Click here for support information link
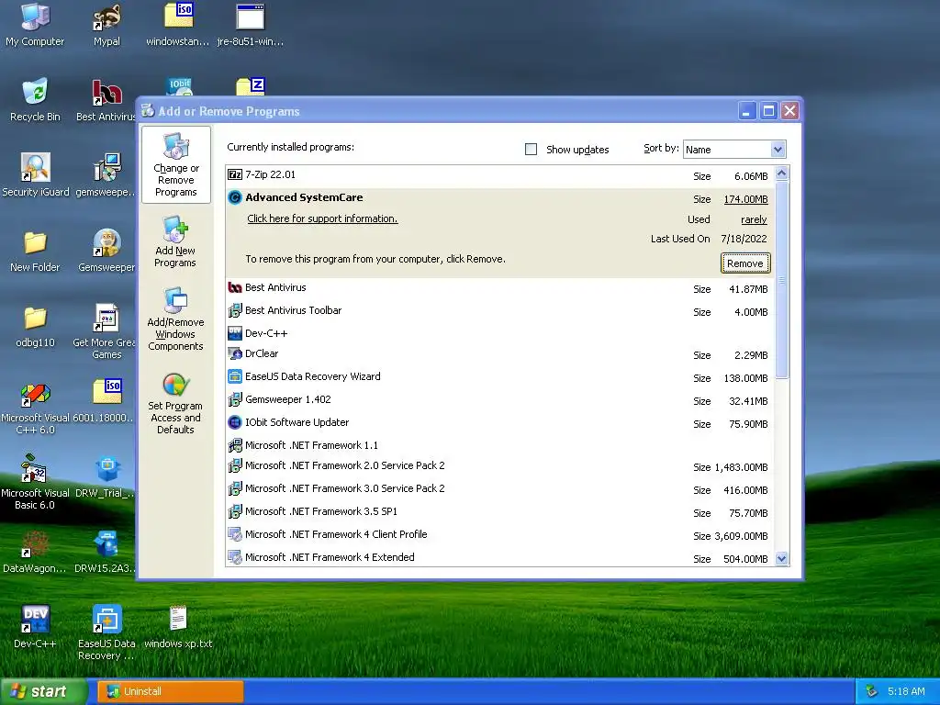 click(x=322, y=218)
